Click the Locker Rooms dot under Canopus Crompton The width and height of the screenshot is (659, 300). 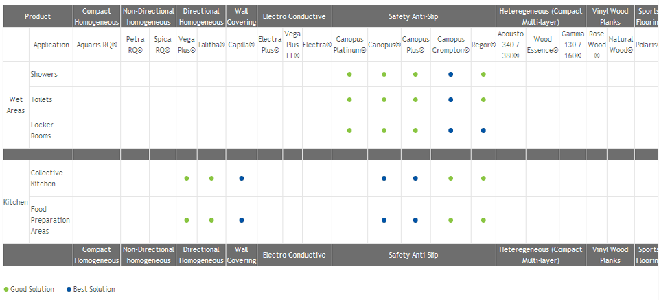(450, 131)
